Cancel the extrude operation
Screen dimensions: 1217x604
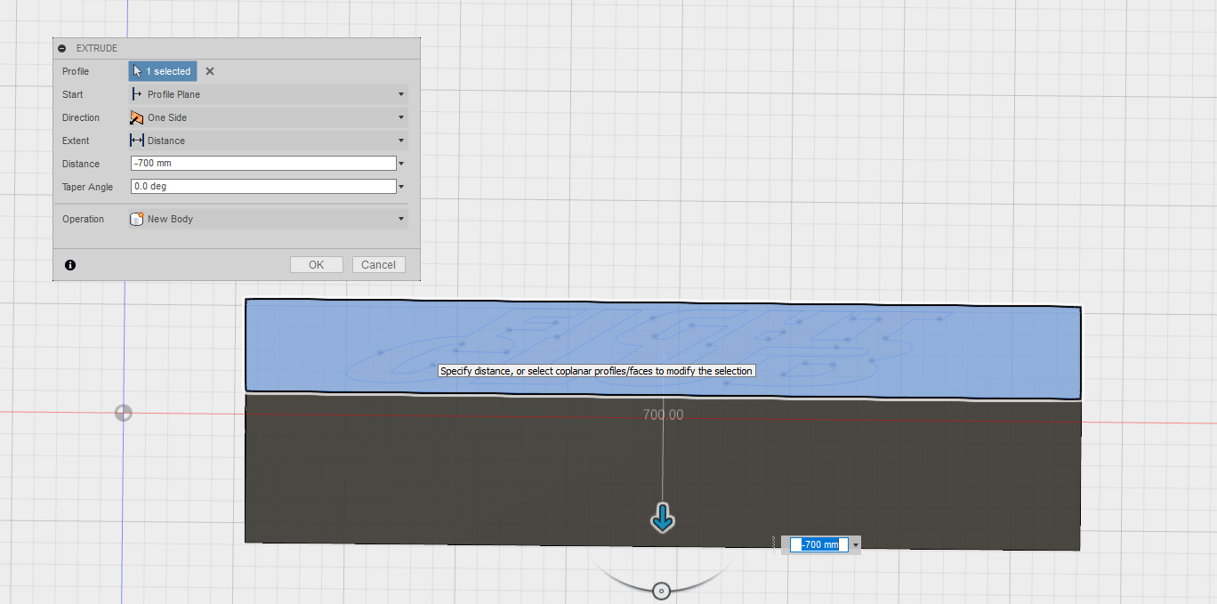coord(378,264)
